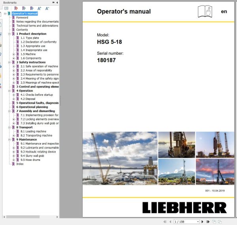The image size is (237, 225).
Task: Expand the 1.5 Machine bookmark
Action: pyautogui.click(x=13, y=54)
